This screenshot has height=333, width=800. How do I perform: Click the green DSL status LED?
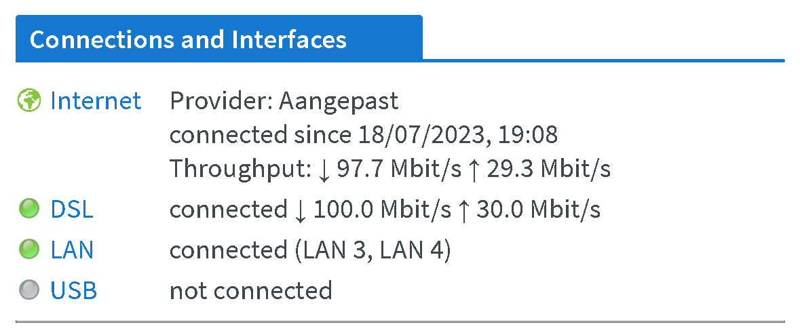pos(29,210)
